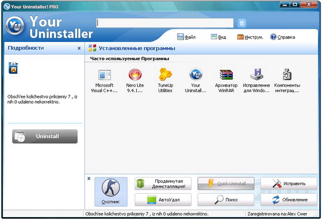Click the АвтоУдал button
The image size is (322, 220).
coord(163,200)
